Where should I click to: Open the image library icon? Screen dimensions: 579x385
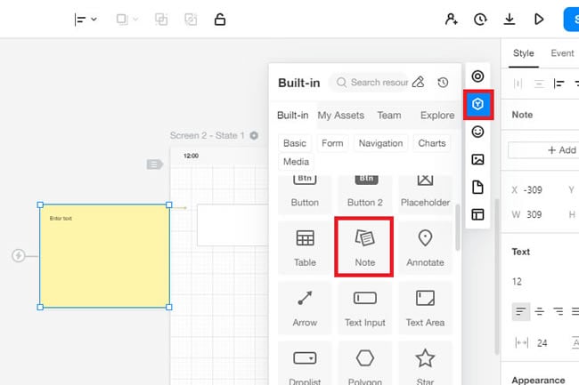tap(477, 159)
